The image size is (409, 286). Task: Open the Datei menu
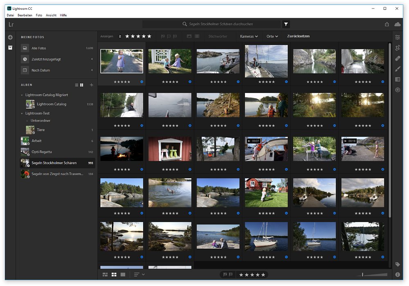pos(11,15)
